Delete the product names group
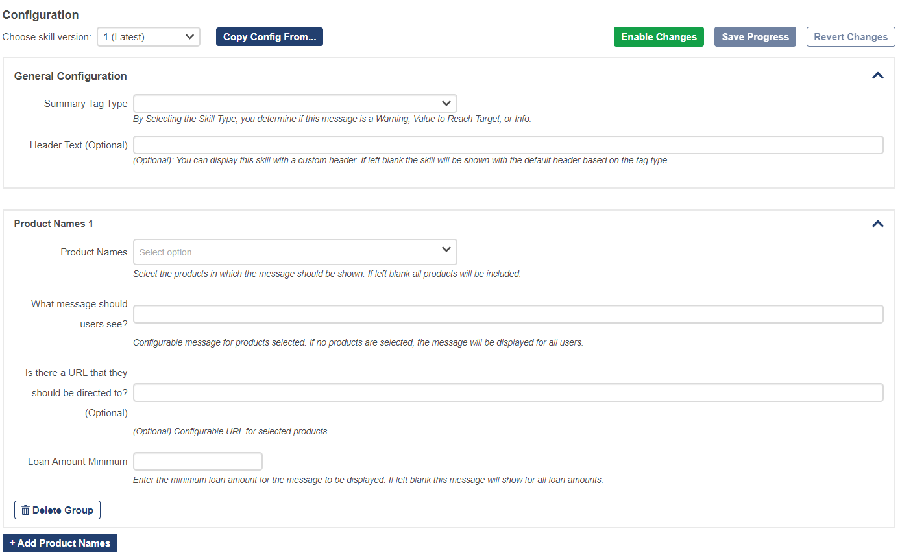900x555 pixels. 57,510
